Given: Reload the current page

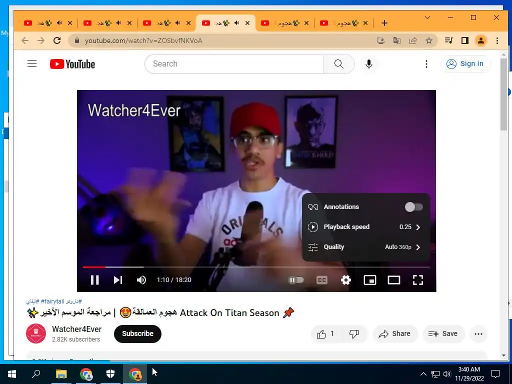Looking at the screenshot, I should (57, 40).
